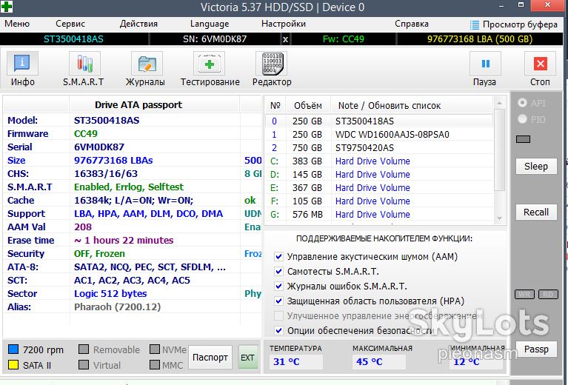Click the Просмотр буфера link

(x=520, y=24)
